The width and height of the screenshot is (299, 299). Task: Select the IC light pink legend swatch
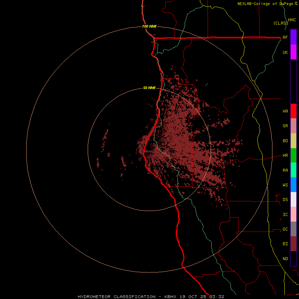point(293,214)
